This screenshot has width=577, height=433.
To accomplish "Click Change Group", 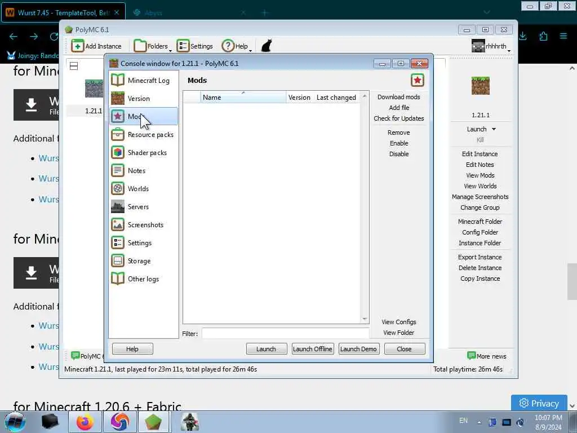I will click(480, 207).
